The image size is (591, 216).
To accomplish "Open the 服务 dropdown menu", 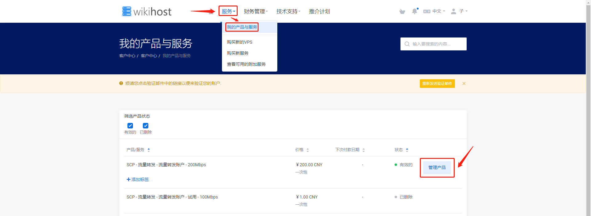I will pyautogui.click(x=228, y=11).
